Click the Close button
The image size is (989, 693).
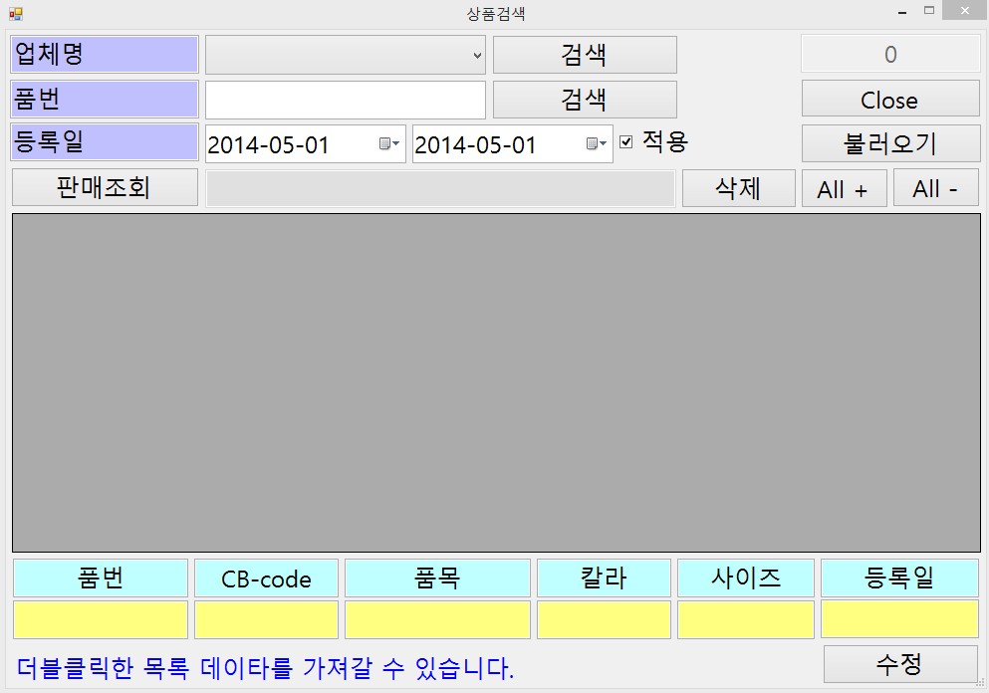pyautogui.click(x=890, y=99)
